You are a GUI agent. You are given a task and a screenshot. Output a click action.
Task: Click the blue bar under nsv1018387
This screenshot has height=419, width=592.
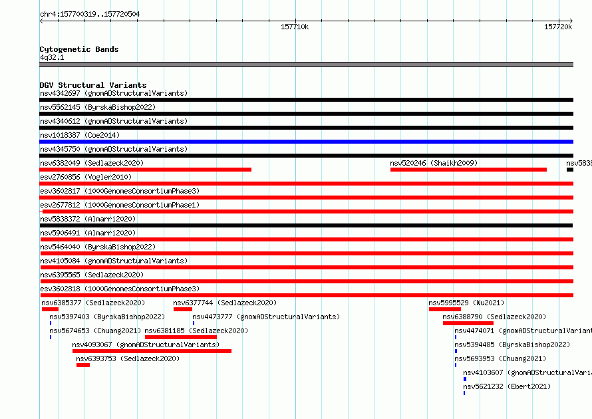point(306,142)
